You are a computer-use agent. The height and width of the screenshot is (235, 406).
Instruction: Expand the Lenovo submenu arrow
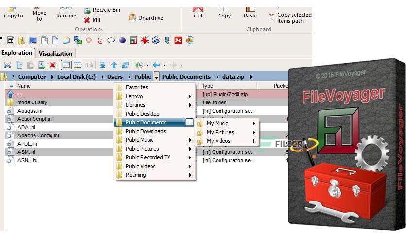point(190,96)
